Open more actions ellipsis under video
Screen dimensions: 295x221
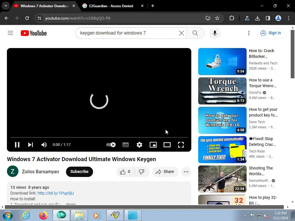(x=186, y=172)
